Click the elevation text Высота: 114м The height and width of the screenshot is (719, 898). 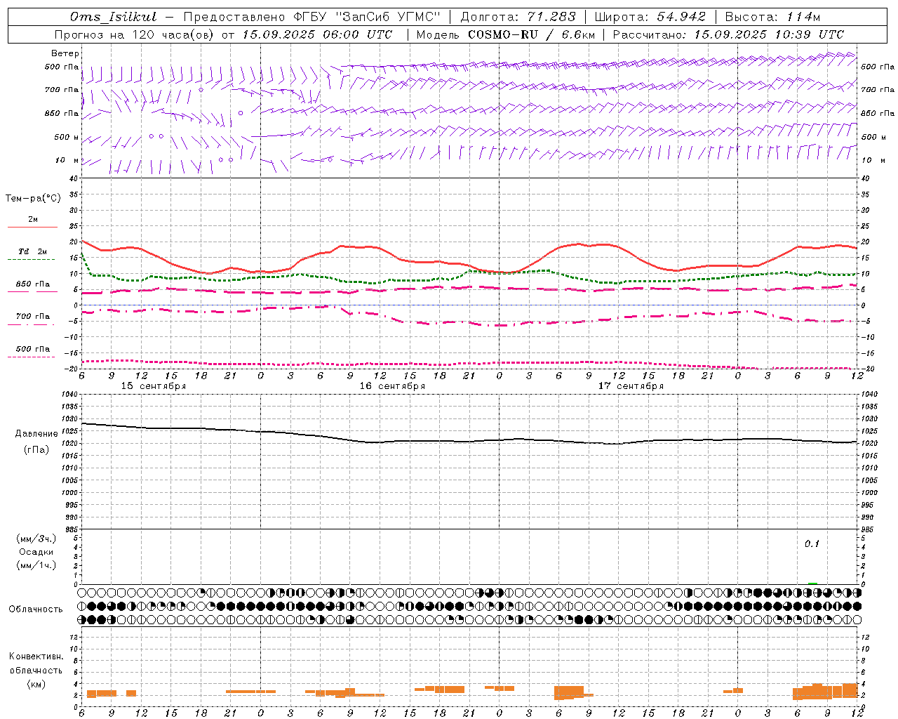tap(772, 17)
